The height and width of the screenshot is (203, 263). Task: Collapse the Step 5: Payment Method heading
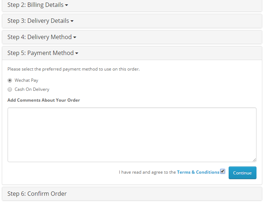[40, 53]
